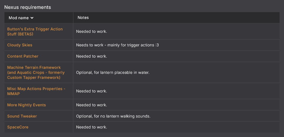Click the Nexus requirements heading
Screen dimensions: 284x137
click(x=28, y=7)
